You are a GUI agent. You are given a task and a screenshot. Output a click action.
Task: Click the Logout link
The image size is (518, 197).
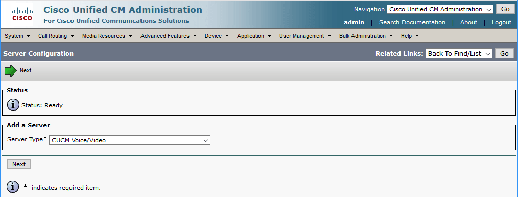point(502,22)
